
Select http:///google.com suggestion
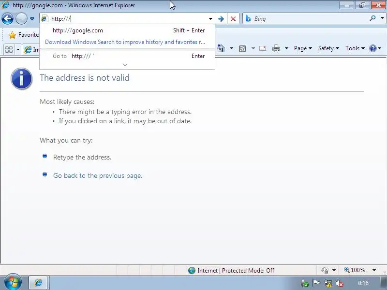click(127, 30)
